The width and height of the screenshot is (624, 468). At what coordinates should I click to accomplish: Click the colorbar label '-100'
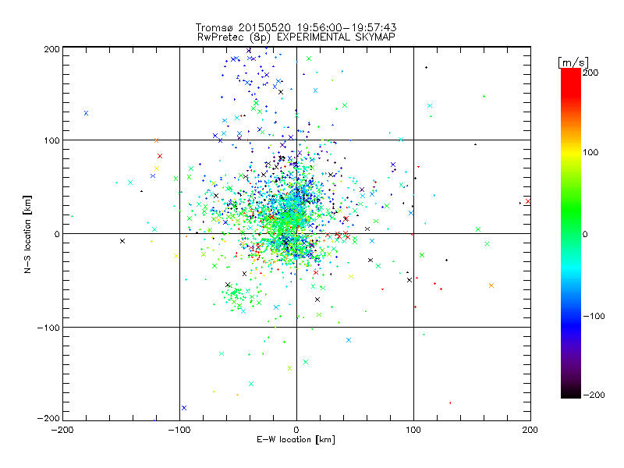(x=594, y=316)
